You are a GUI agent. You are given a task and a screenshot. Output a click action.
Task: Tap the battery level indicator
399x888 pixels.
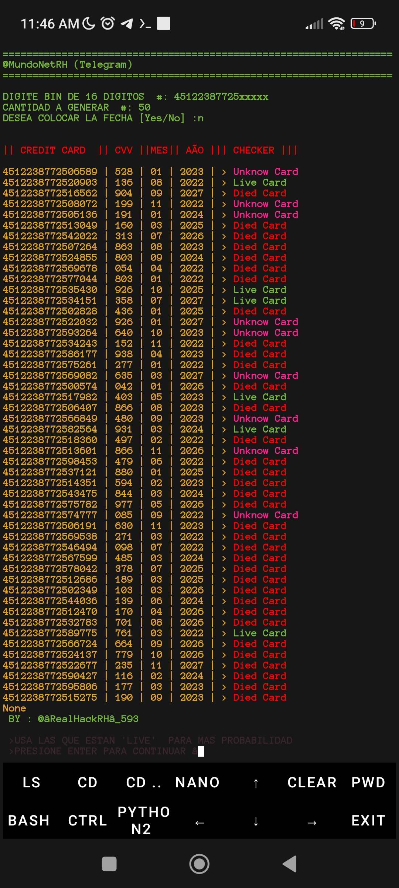pyautogui.click(x=364, y=24)
